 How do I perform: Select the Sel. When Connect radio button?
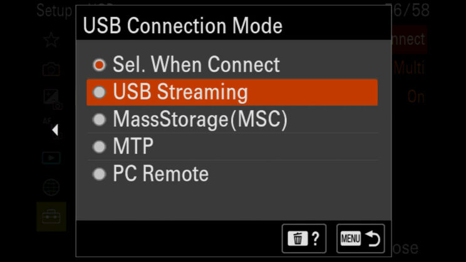pos(99,64)
